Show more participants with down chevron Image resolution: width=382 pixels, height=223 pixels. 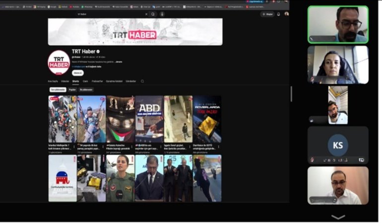[338, 217]
